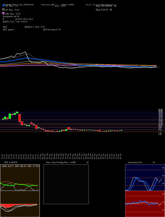The image size is (165, 217).
Task: Open the MACD histogram panel
Action: [20, 204]
